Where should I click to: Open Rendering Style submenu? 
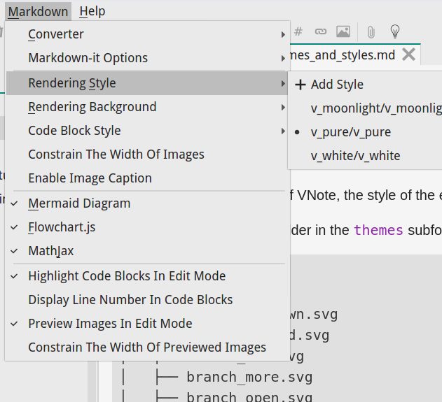pos(147,83)
